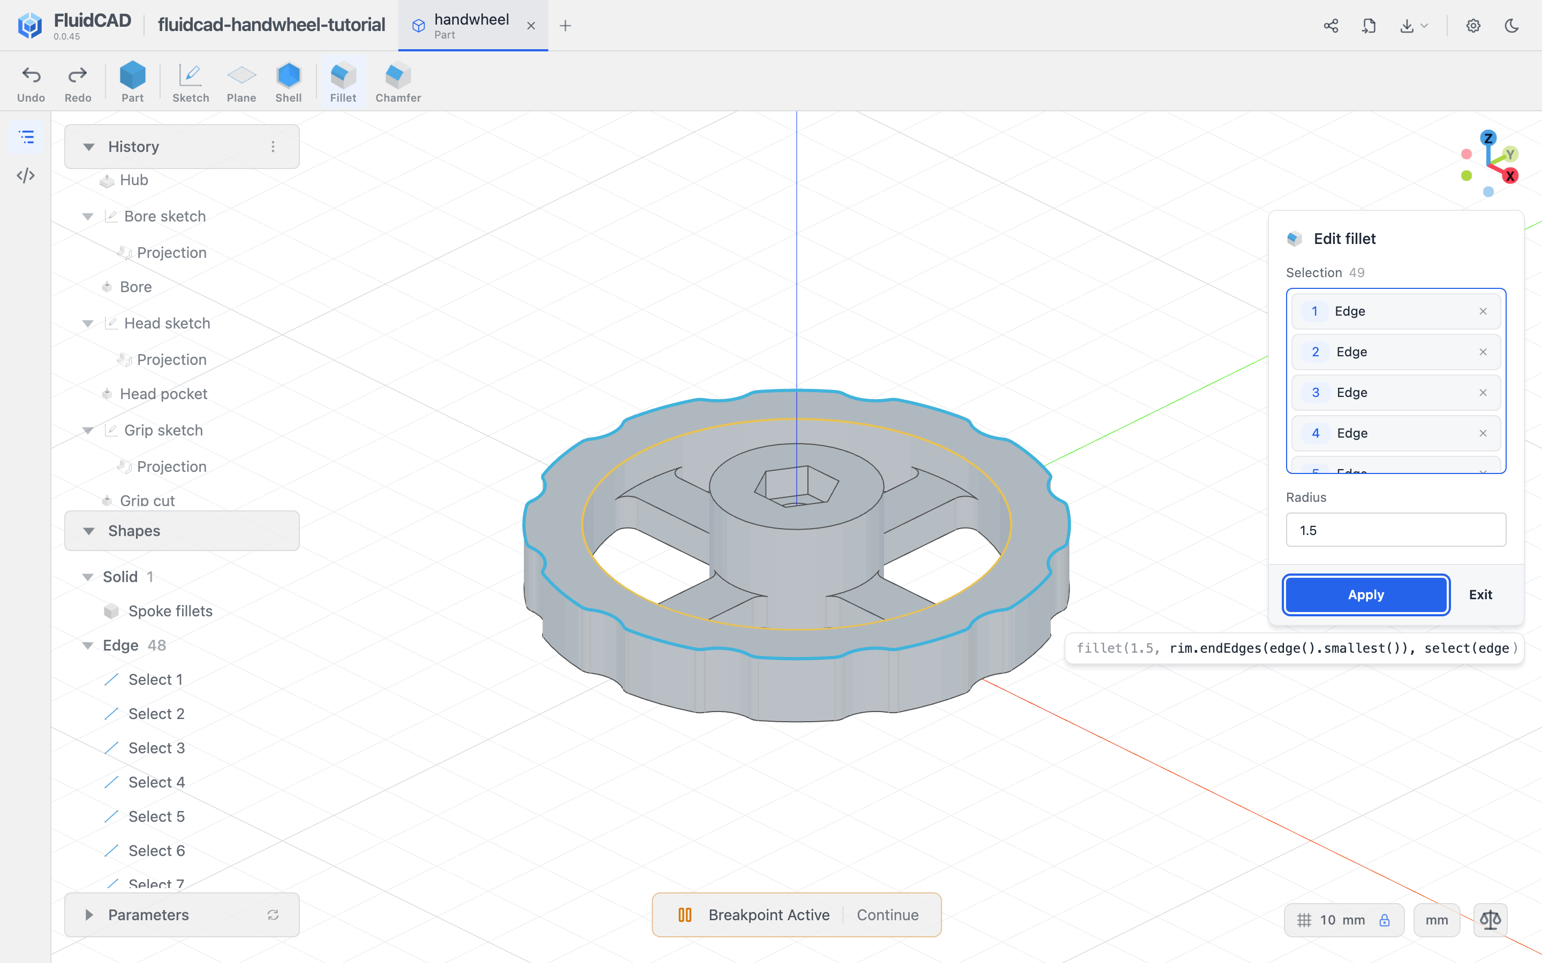Open the settings gear
The image size is (1542, 963).
pyautogui.click(x=1473, y=26)
